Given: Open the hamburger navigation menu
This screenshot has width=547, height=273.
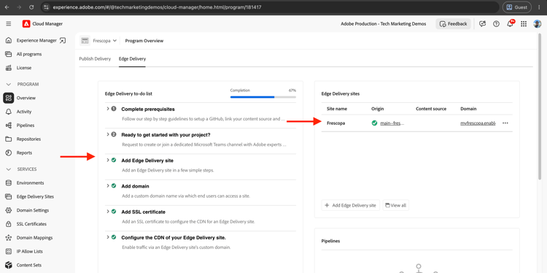Looking at the screenshot, I should click(9, 24).
